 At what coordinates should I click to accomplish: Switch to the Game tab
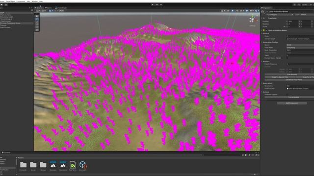pos(48,8)
